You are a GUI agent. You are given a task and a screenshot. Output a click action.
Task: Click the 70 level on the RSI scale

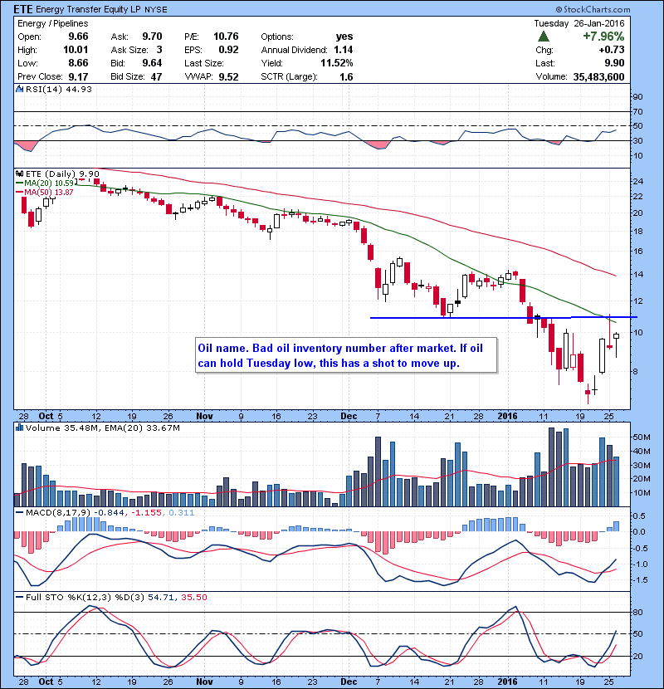(637, 111)
